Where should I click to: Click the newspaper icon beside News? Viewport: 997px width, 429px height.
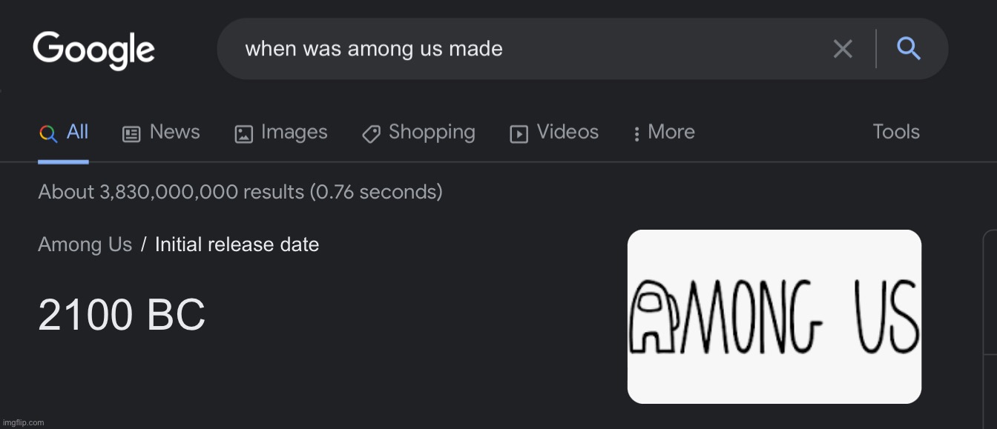coord(131,134)
